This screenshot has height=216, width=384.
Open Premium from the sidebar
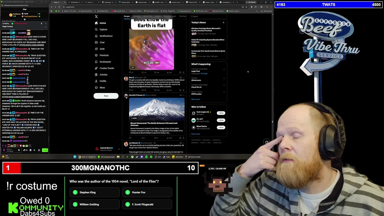(x=101, y=55)
